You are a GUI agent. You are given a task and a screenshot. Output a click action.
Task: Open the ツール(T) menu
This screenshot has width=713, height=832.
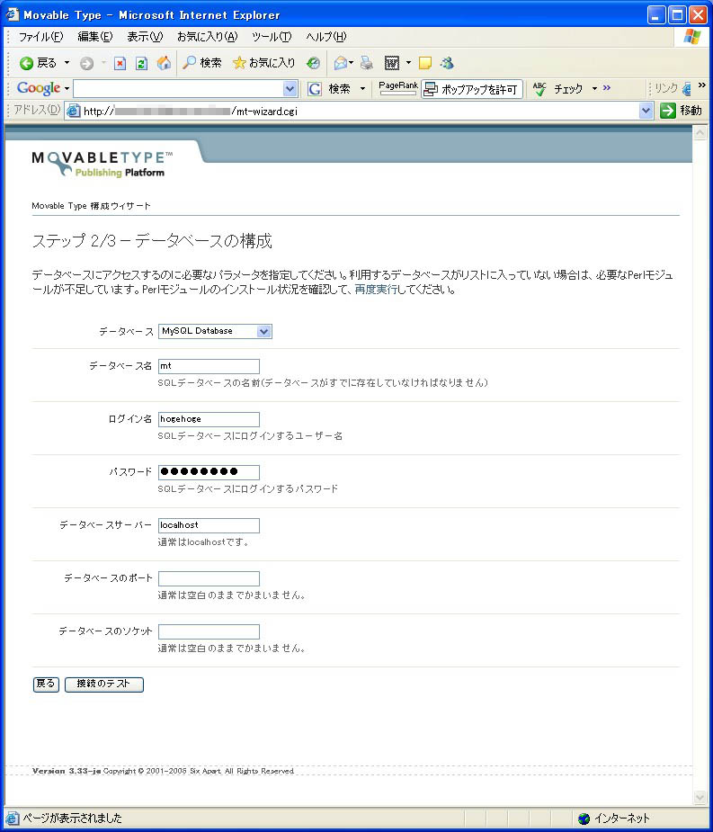coord(271,37)
